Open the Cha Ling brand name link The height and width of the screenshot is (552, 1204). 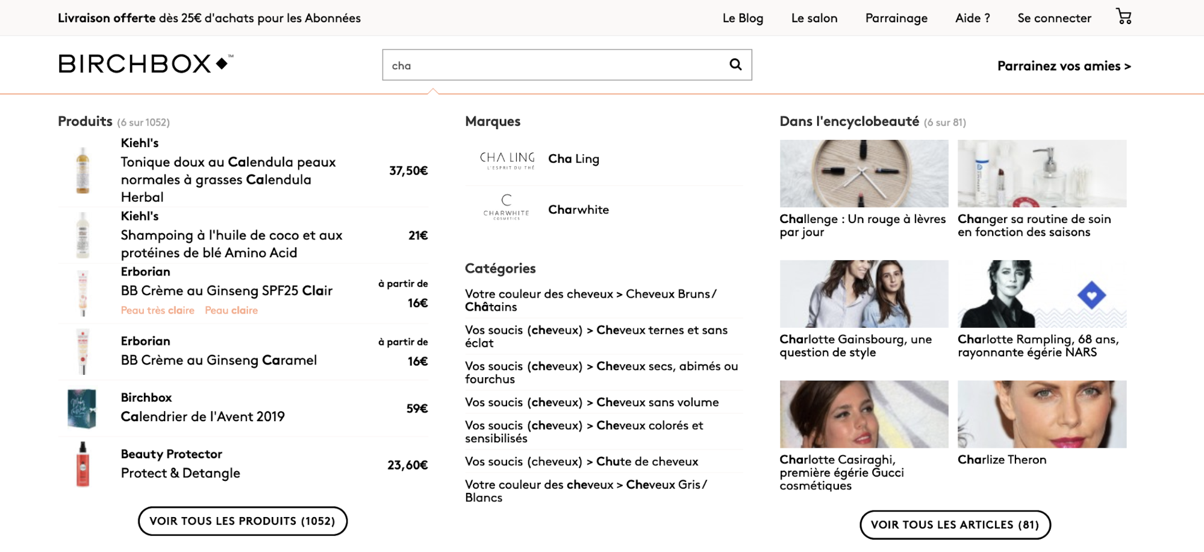[573, 159]
